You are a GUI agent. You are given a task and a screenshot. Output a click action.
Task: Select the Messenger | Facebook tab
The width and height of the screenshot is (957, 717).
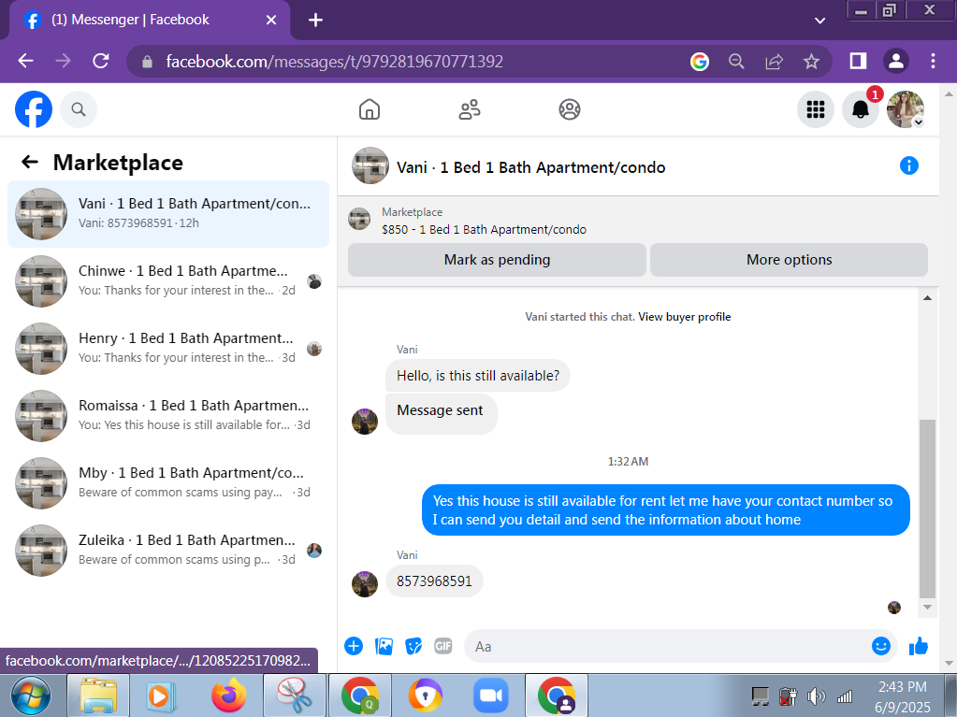pos(150,21)
